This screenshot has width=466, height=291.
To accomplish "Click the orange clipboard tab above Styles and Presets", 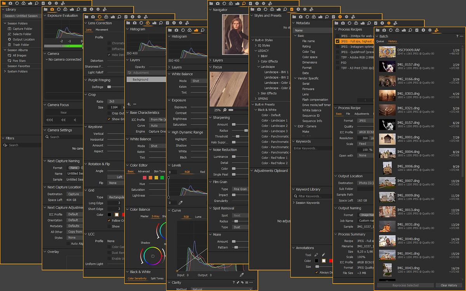I will (292, 9).
